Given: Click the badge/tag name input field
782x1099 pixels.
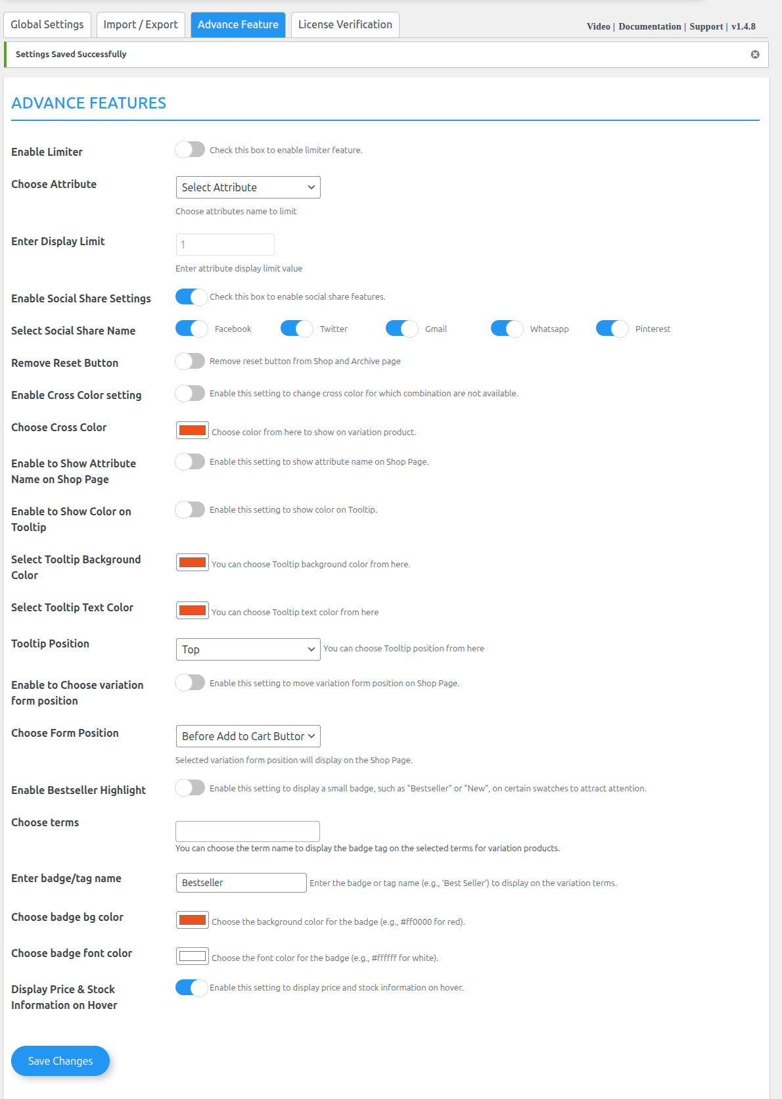Looking at the screenshot, I should 241,883.
